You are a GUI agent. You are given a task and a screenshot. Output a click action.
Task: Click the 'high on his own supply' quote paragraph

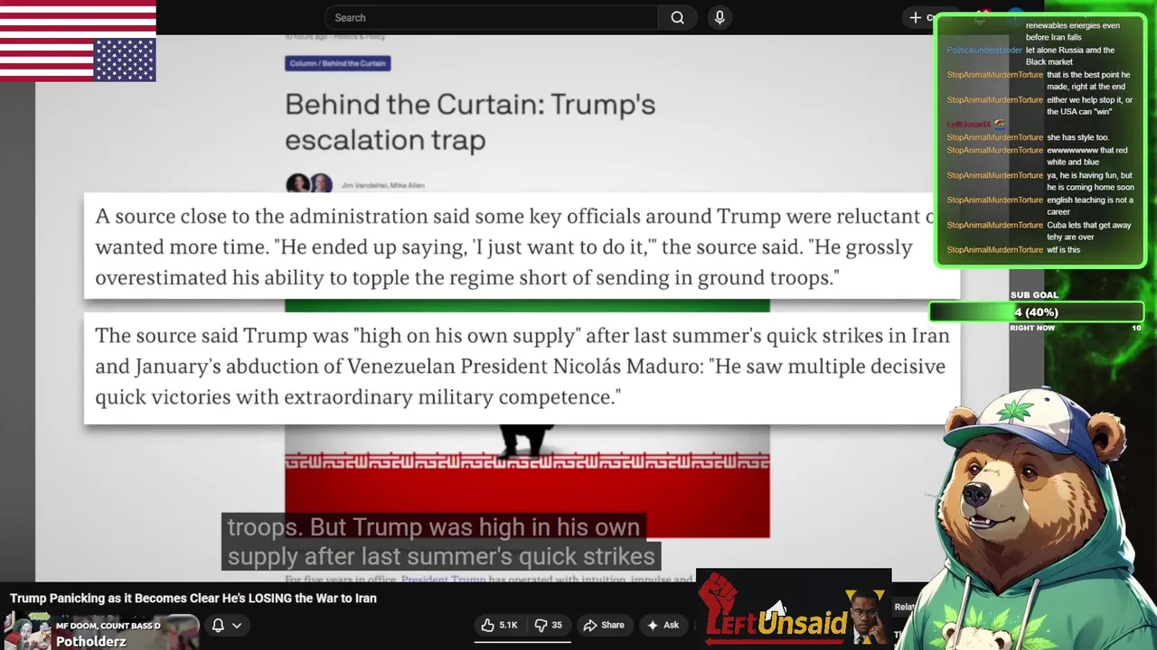(x=522, y=367)
